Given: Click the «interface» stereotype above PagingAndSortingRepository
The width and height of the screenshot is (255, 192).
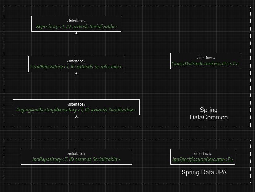Looking at the screenshot, I should point(76,104).
